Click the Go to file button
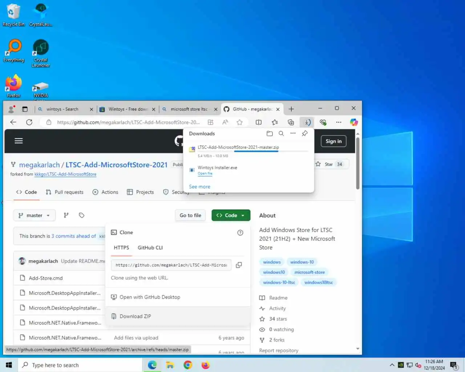Screen dimensions: 465x372 (190, 215)
